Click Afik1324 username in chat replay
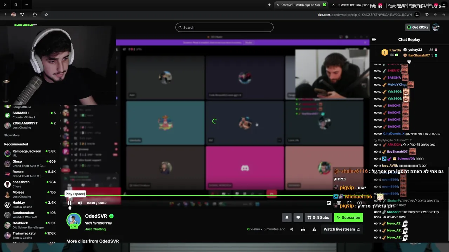 (394, 145)
